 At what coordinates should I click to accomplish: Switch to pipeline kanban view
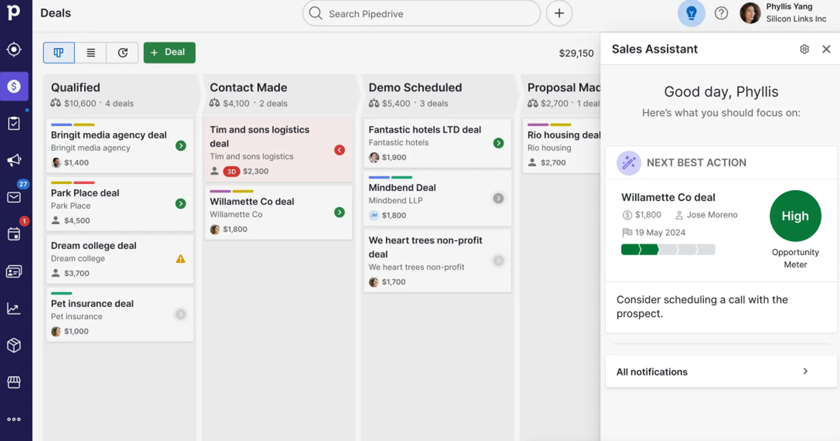tap(59, 52)
